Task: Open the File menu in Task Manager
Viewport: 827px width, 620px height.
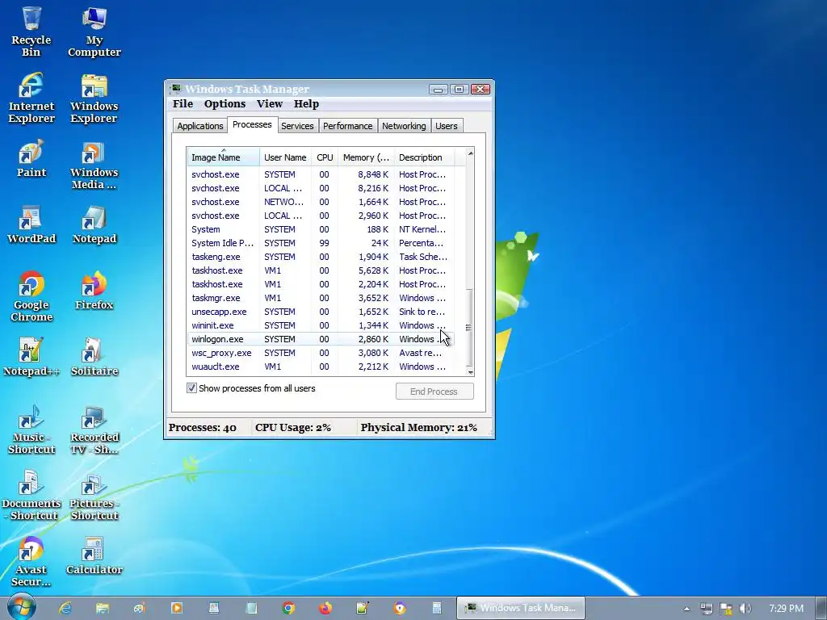Action: [x=183, y=104]
